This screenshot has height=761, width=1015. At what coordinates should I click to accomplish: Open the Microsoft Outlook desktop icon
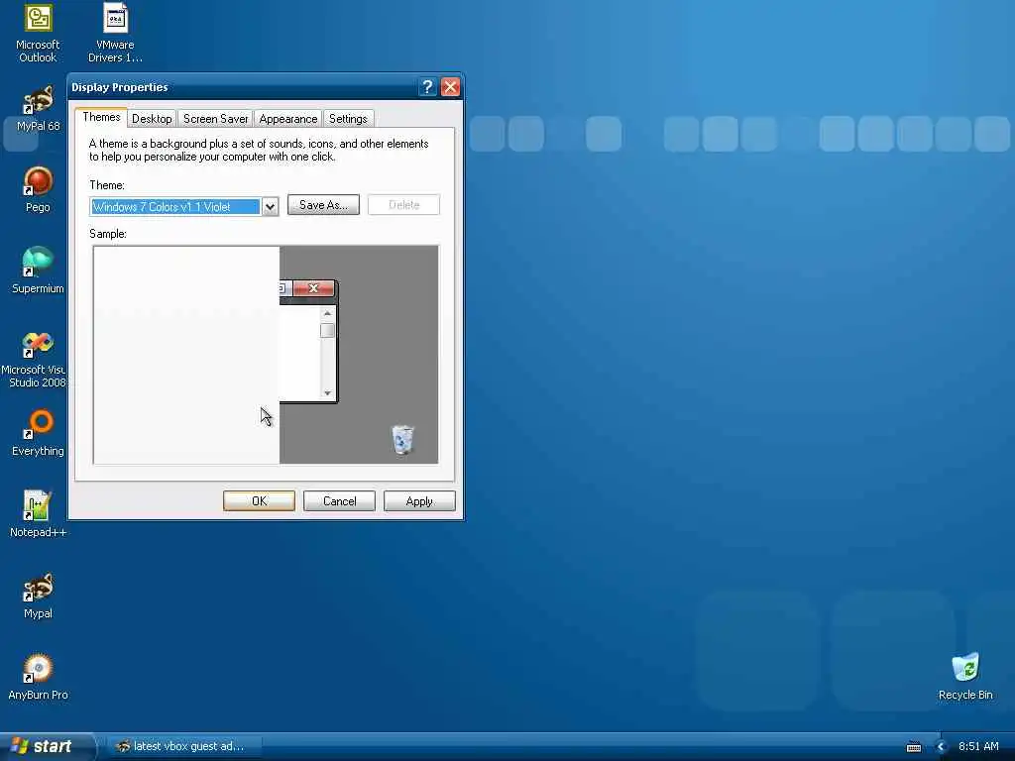click(39, 33)
